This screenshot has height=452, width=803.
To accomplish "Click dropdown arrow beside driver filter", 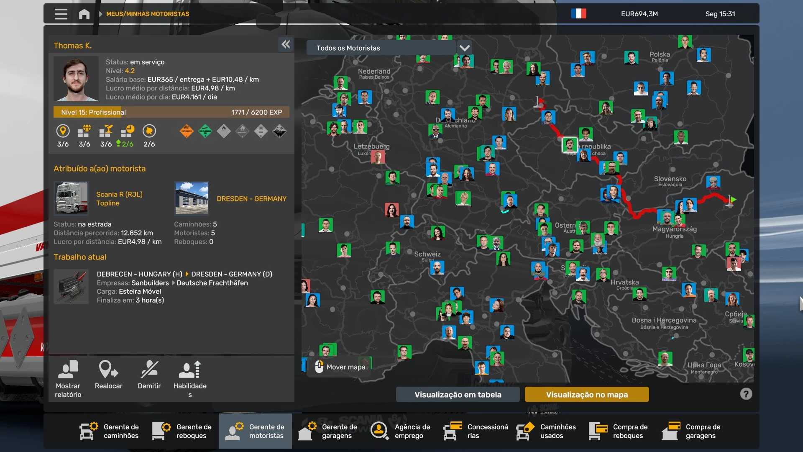I will tap(465, 48).
